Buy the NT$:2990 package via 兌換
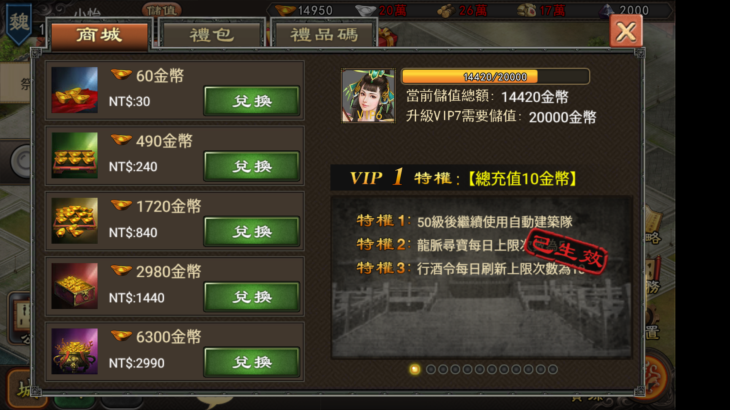 pyautogui.click(x=252, y=362)
